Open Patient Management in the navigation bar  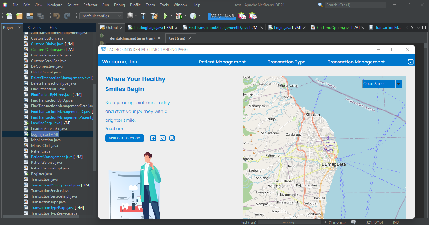click(x=222, y=62)
